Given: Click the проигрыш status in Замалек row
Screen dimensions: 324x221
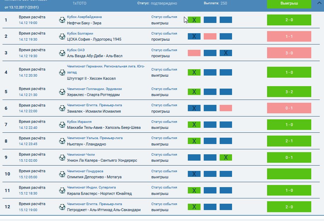Looking at the screenshot, I should [161, 111].
